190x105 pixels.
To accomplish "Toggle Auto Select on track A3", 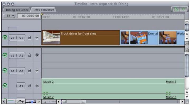I will coord(37,86).
